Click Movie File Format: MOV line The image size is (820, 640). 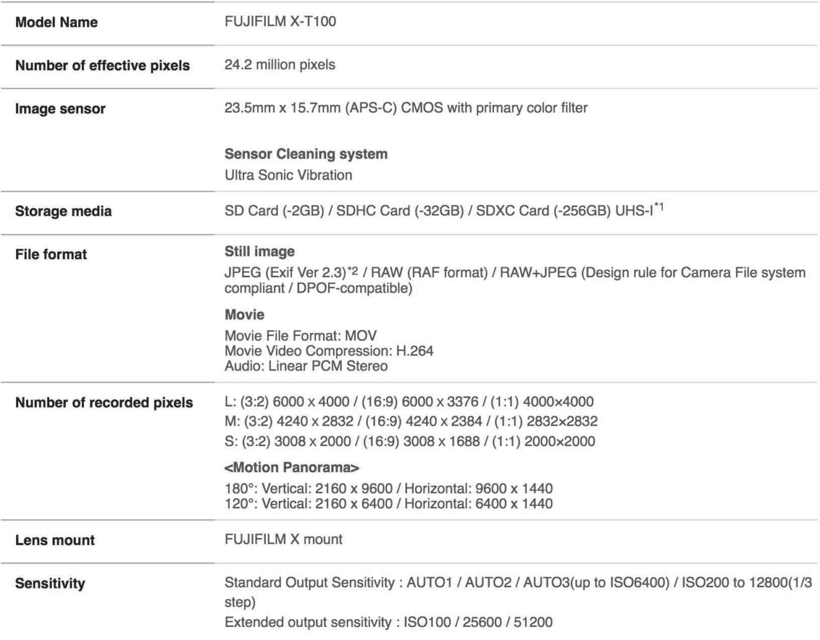pos(301,336)
